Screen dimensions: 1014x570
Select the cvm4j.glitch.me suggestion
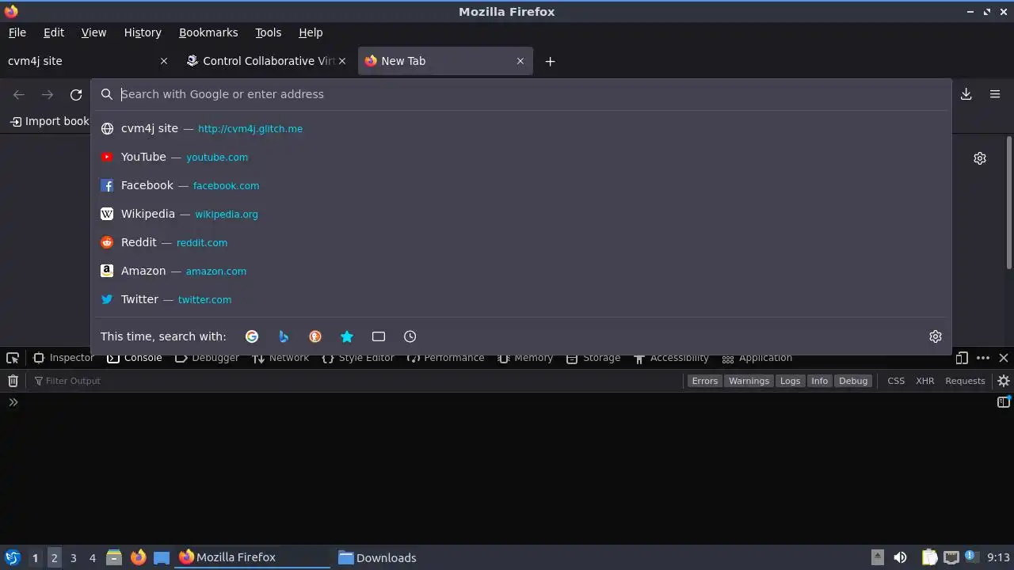521,128
